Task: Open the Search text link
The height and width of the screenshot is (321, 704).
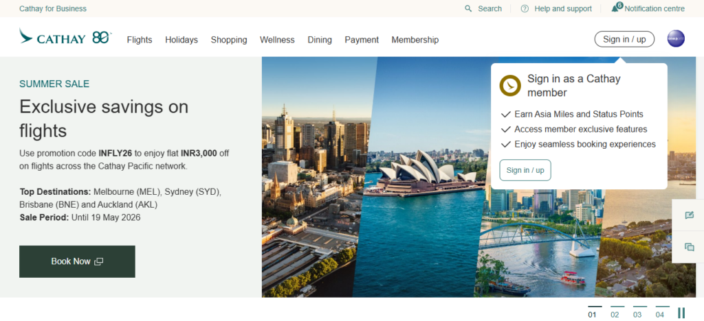Action: point(489,8)
